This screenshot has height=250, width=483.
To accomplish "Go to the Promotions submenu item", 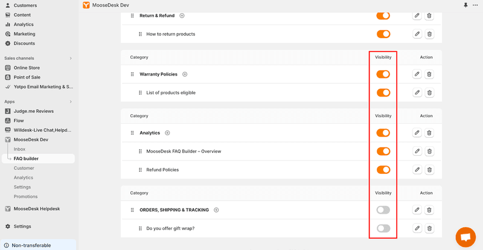I will click(25, 197).
